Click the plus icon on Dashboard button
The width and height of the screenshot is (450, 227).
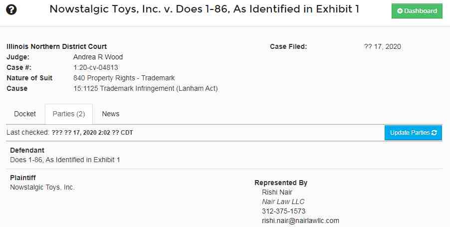[x=400, y=11]
